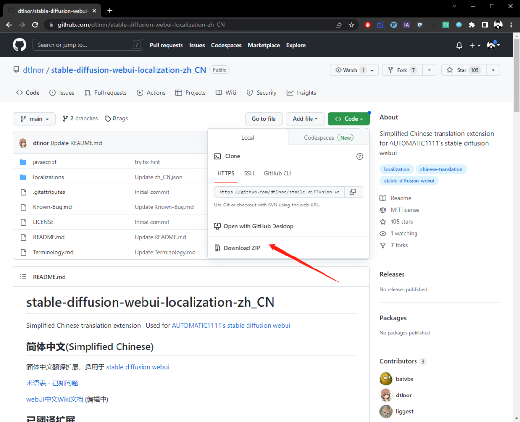Click Download ZIP
The height and width of the screenshot is (422, 520).
(x=242, y=248)
